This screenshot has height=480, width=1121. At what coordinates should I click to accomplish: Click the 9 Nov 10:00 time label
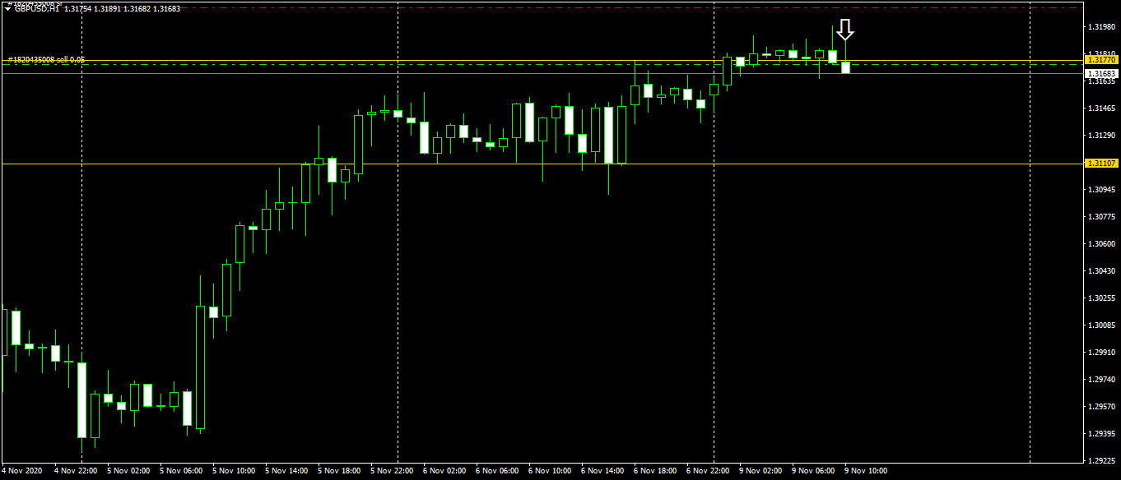pyautogui.click(x=866, y=471)
